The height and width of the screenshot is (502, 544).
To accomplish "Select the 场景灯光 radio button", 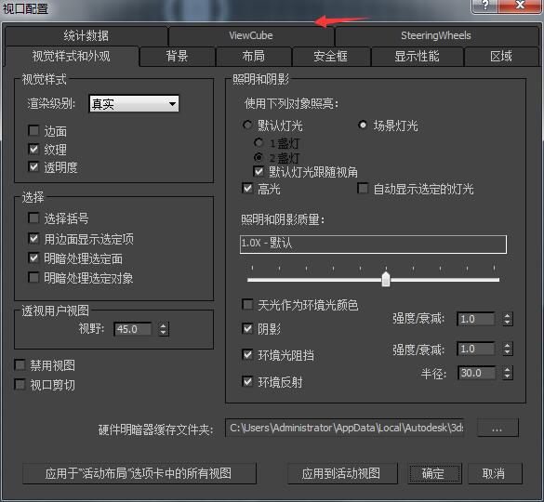I will [363, 125].
